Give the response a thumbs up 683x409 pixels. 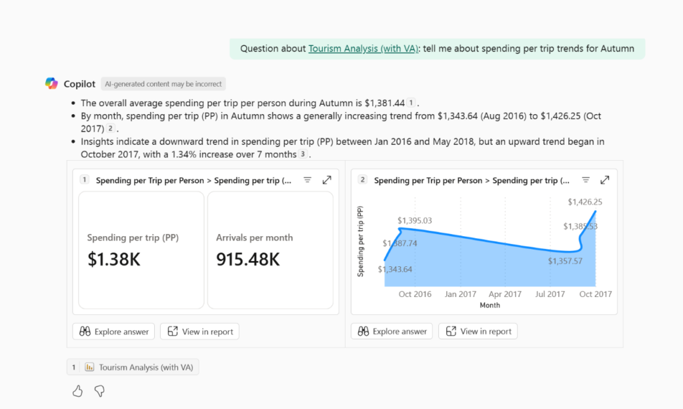click(77, 391)
